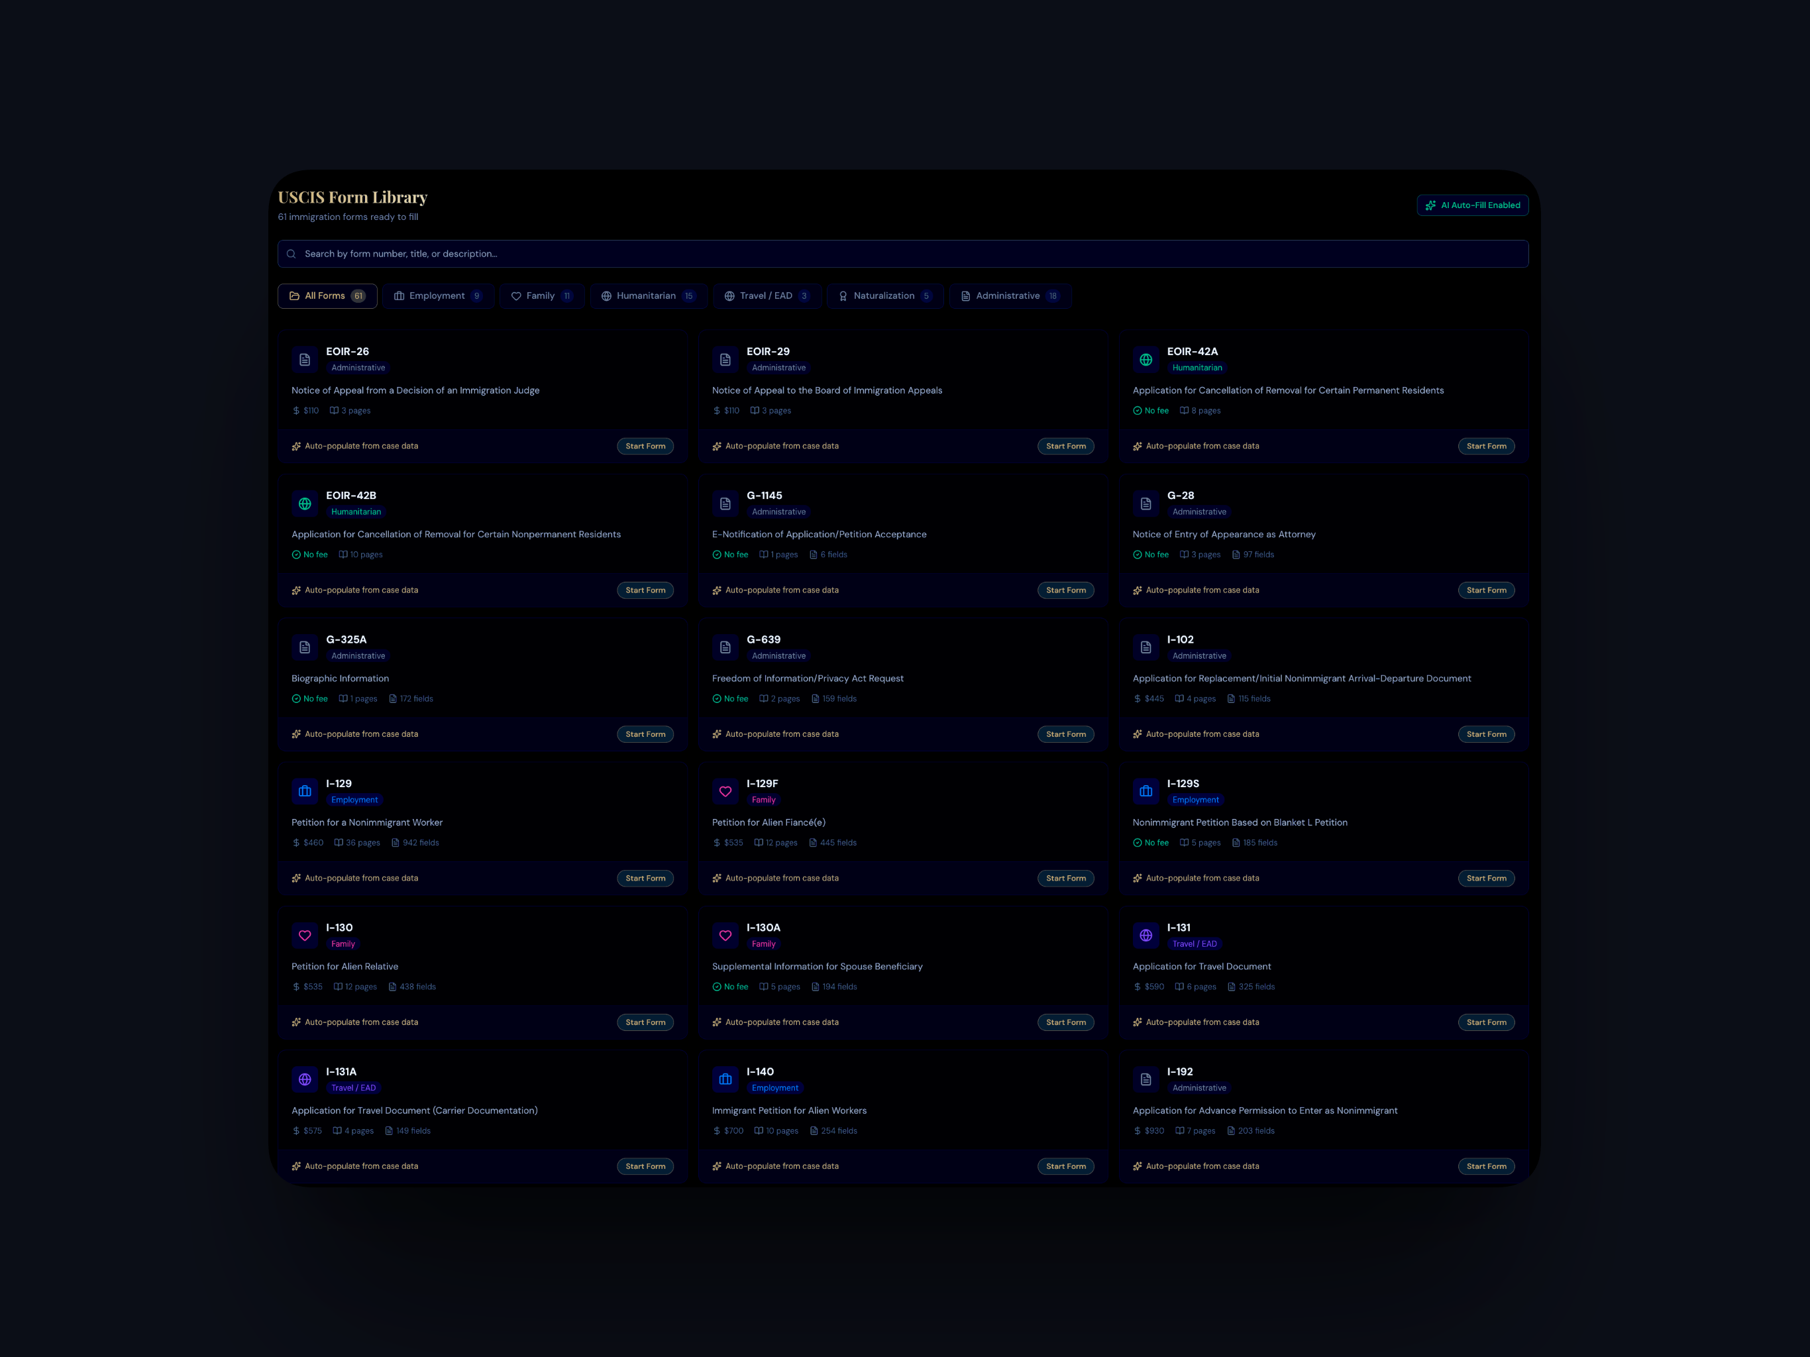Screen dimensions: 1810x1357
Task: Filter by Travel / EAD forms
Action: coord(768,296)
